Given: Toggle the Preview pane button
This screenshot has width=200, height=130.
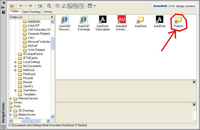Looking at the screenshot, I should point(76,6).
